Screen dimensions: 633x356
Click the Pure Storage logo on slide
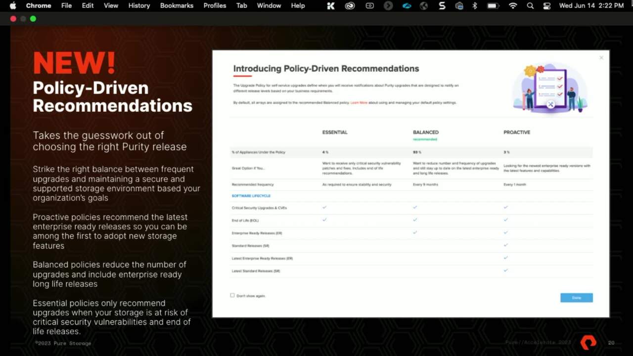588,342
